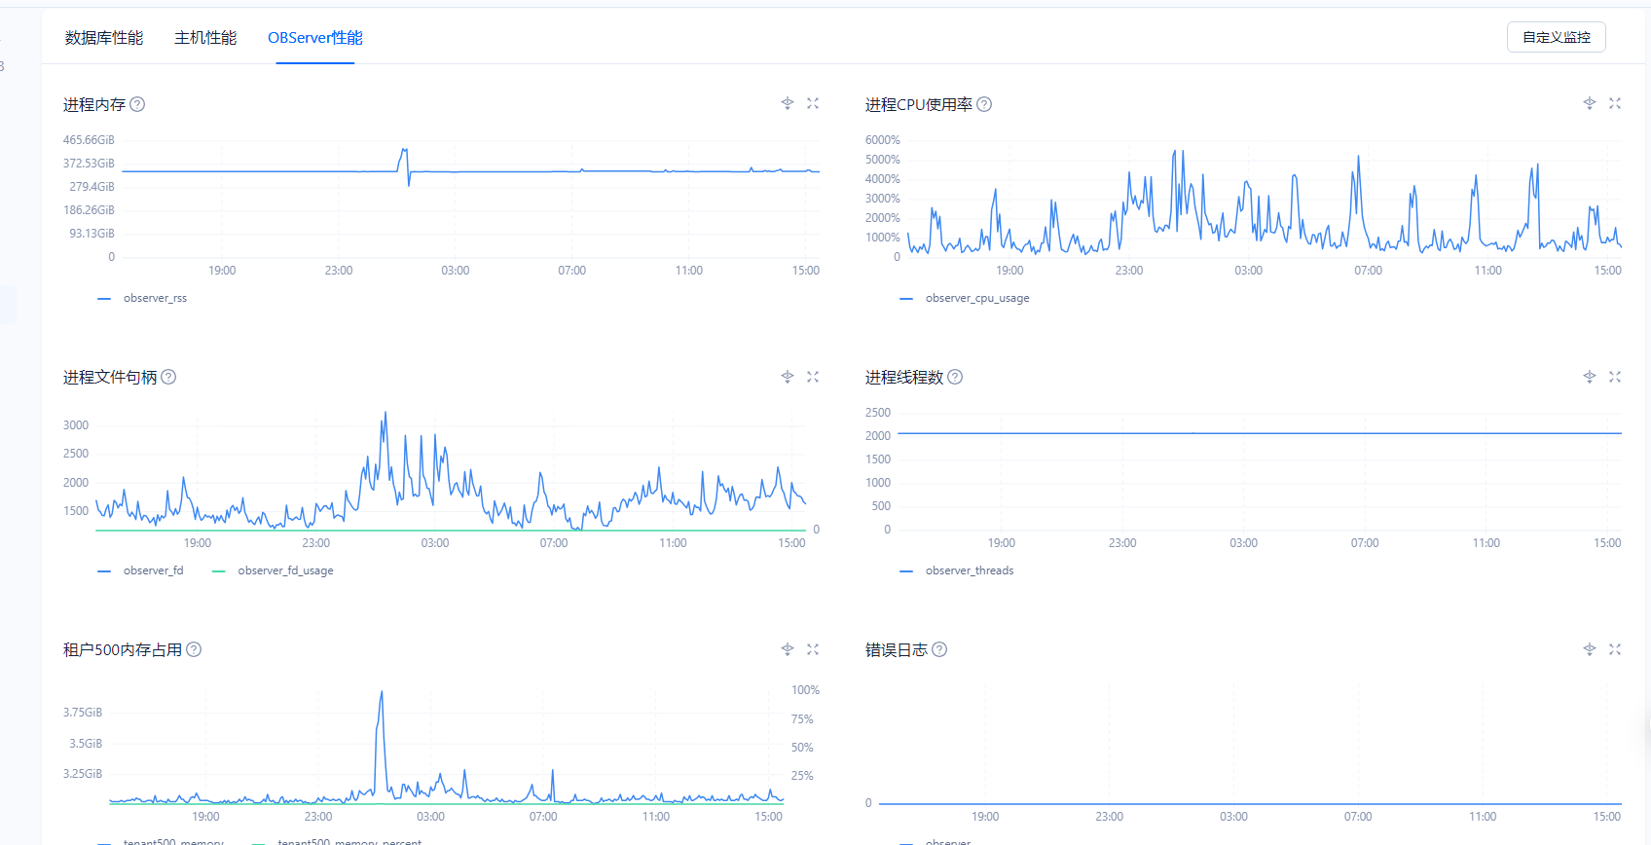Viewport: 1651px width, 845px height.
Task: Expand 进程文件句柄 chart to fullscreen
Action: coord(813,377)
